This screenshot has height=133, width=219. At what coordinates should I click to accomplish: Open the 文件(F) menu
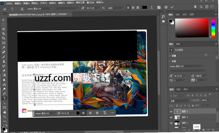pyautogui.click(x=9, y=3)
